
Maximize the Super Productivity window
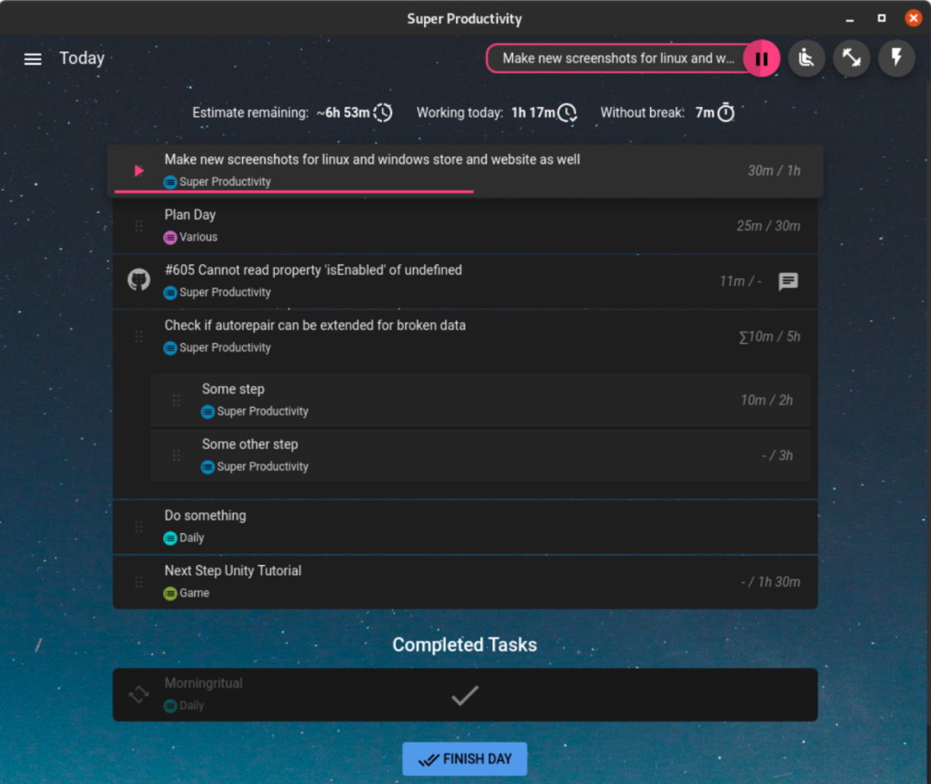pyautogui.click(x=882, y=18)
